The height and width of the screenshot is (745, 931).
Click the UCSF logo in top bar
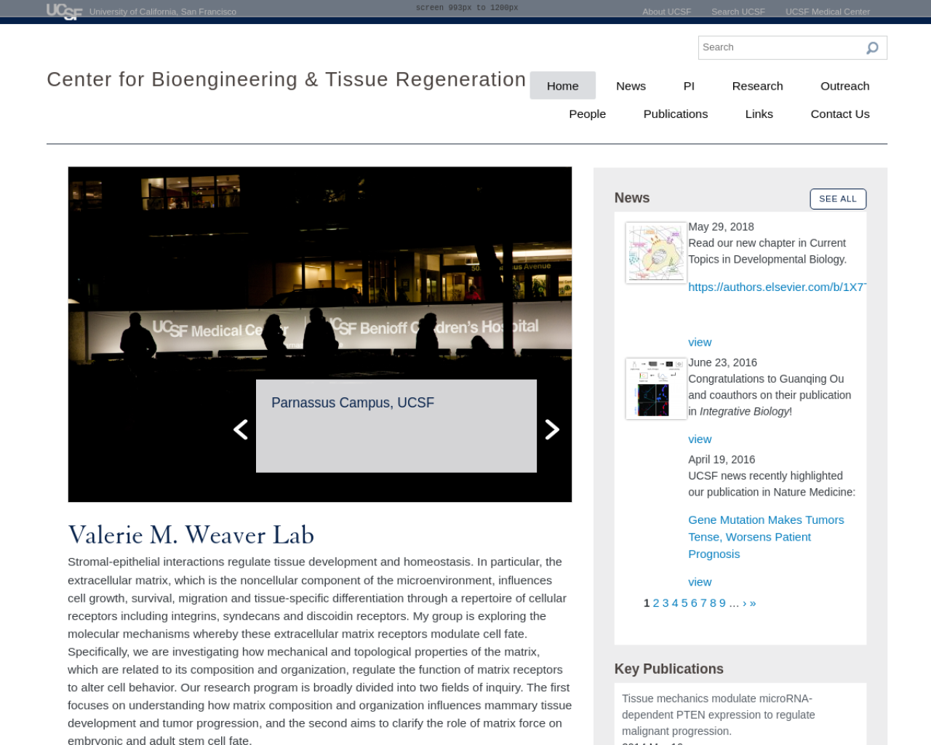tap(64, 11)
